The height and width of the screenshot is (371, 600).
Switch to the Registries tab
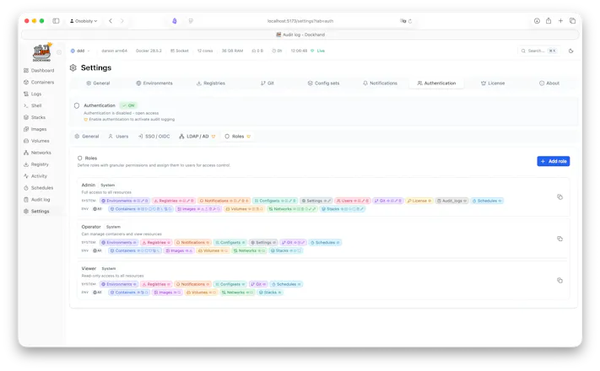[x=210, y=83]
